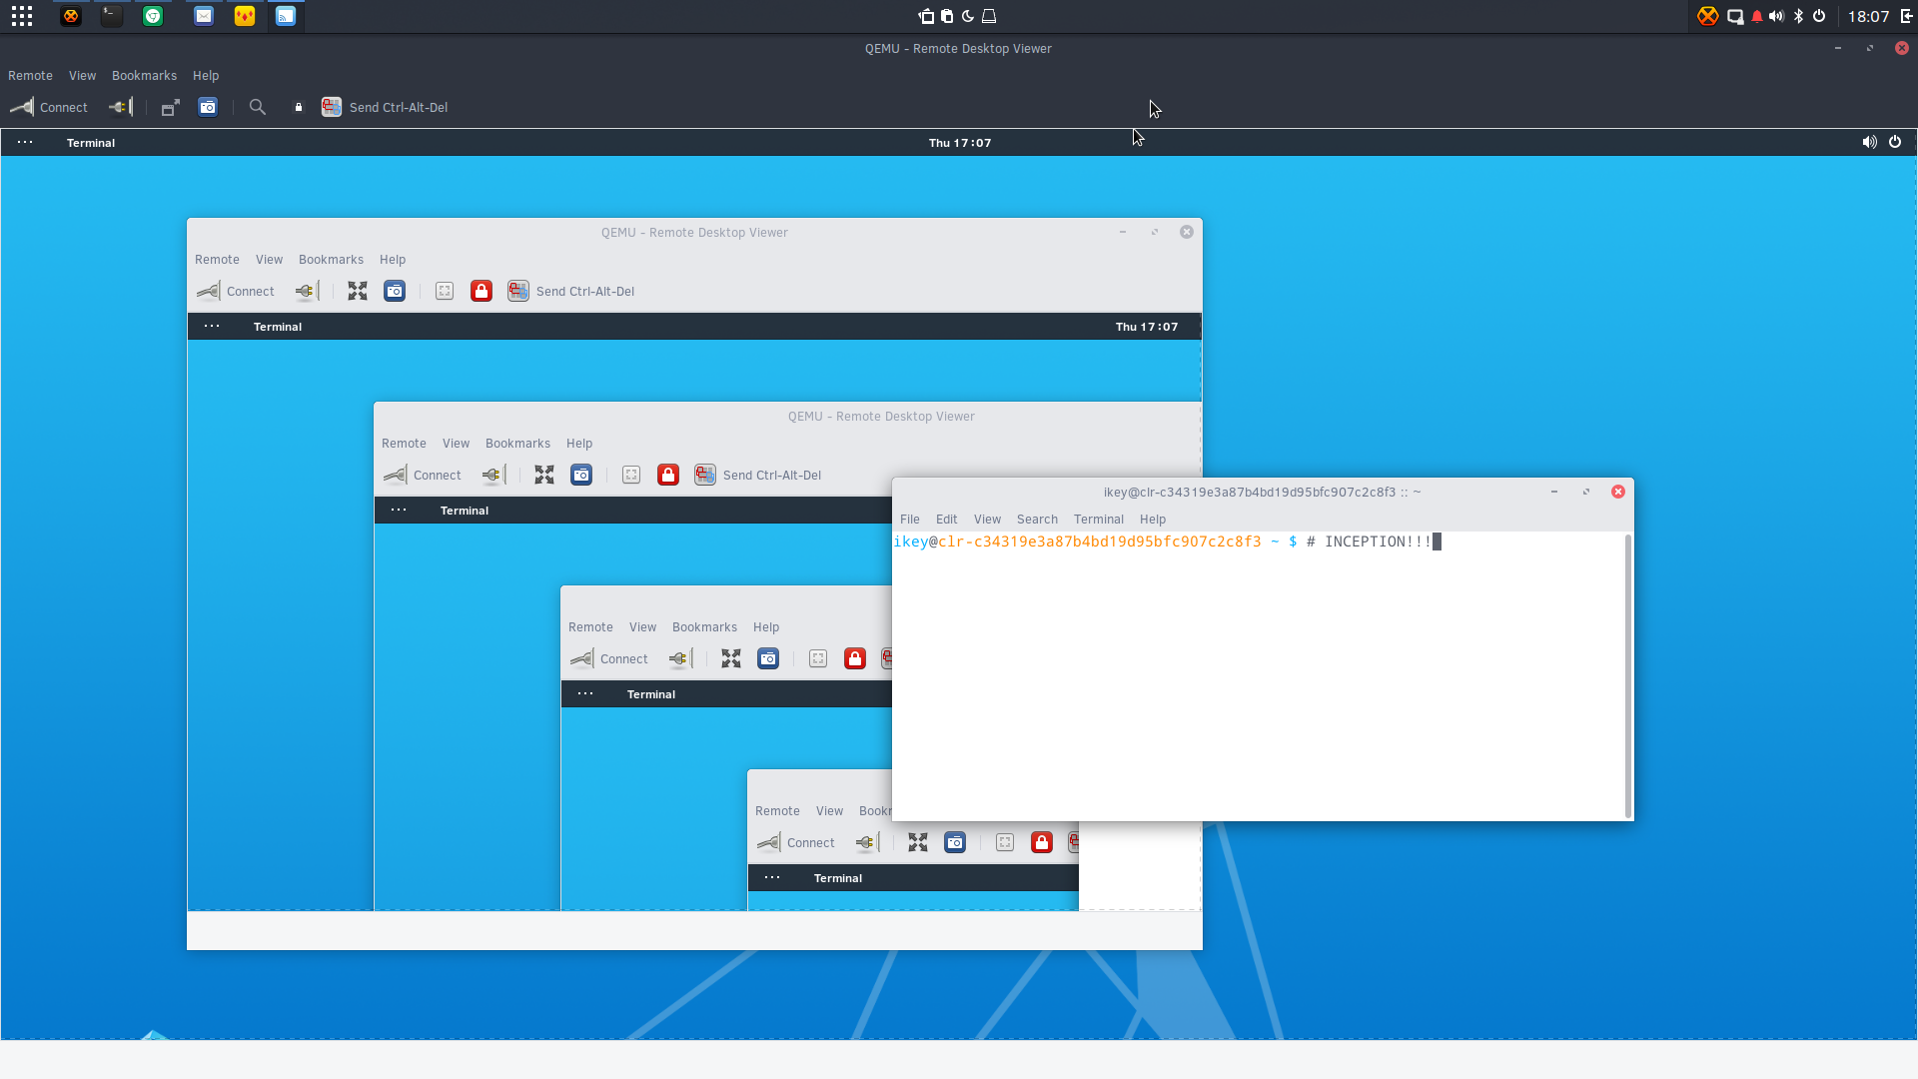Open the Help menu in the terminal window
Viewport: 1918px width, 1079px height.
pos(1153,520)
